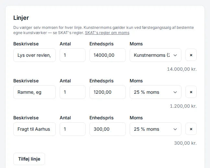
Task: Select the 300,00 unit price field
Action: click(108, 129)
